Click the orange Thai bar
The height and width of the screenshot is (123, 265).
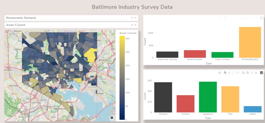[x=230, y=99]
